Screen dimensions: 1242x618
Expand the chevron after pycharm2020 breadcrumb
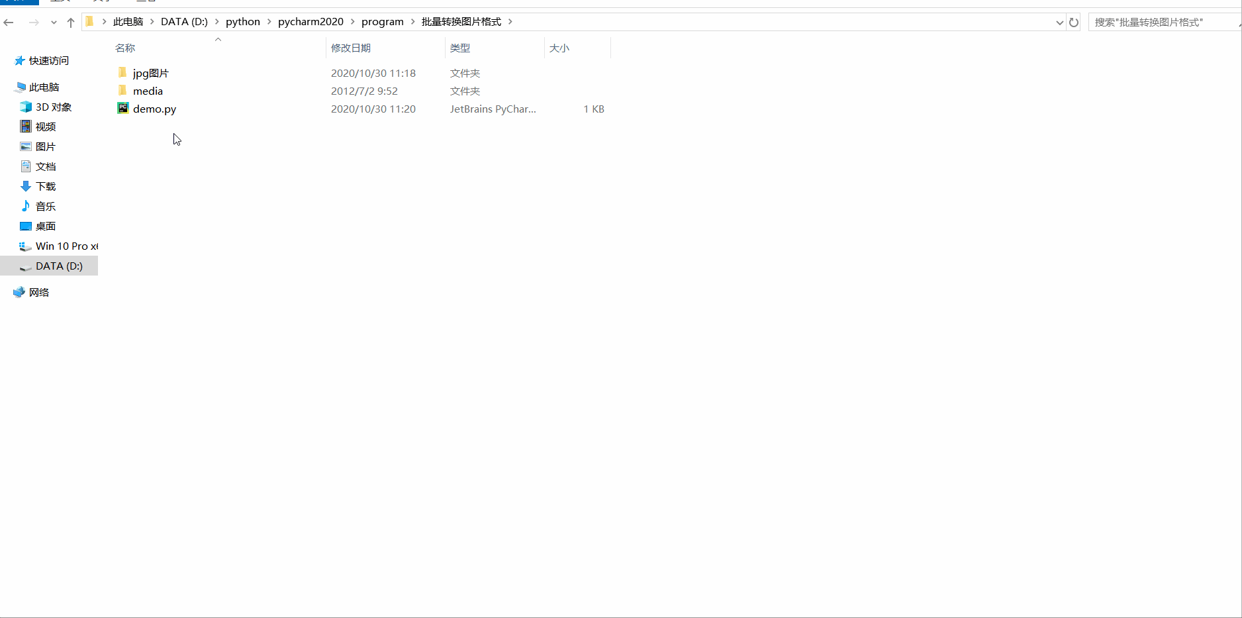pos(352,22)
